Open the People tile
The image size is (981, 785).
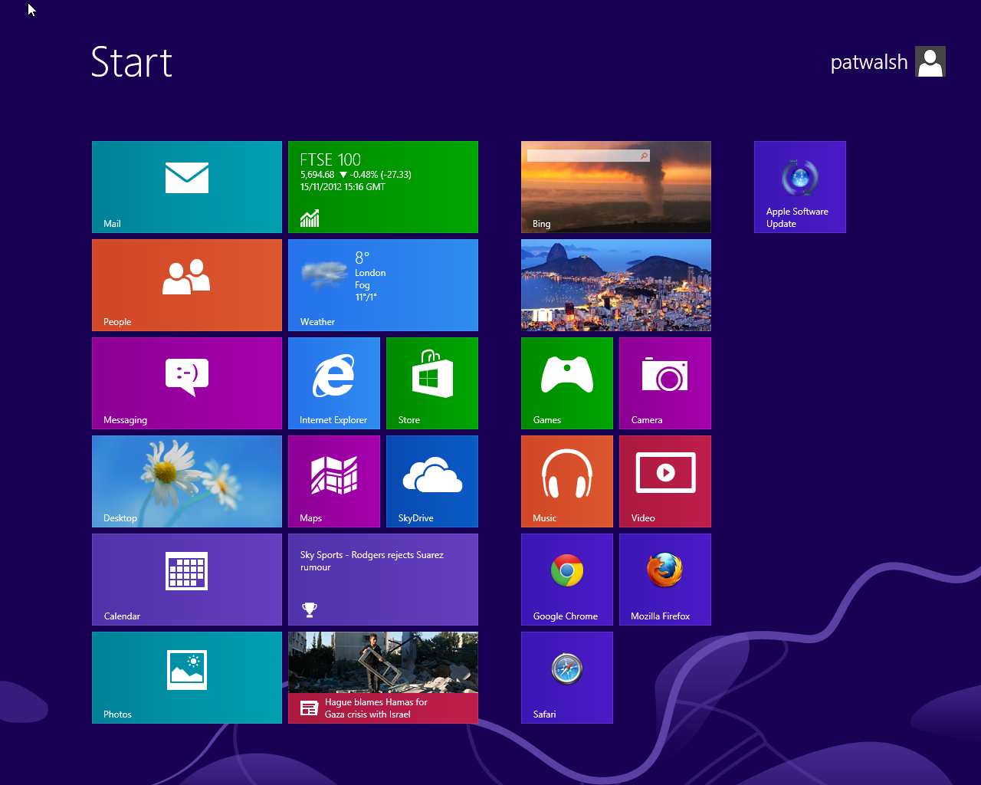pyautogui.click(x=187, y=285)
